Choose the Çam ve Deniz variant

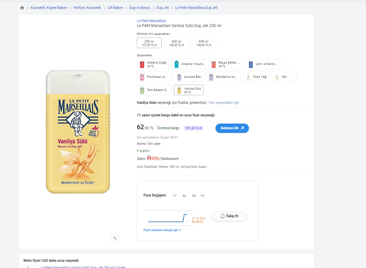[x=263, y=64]
